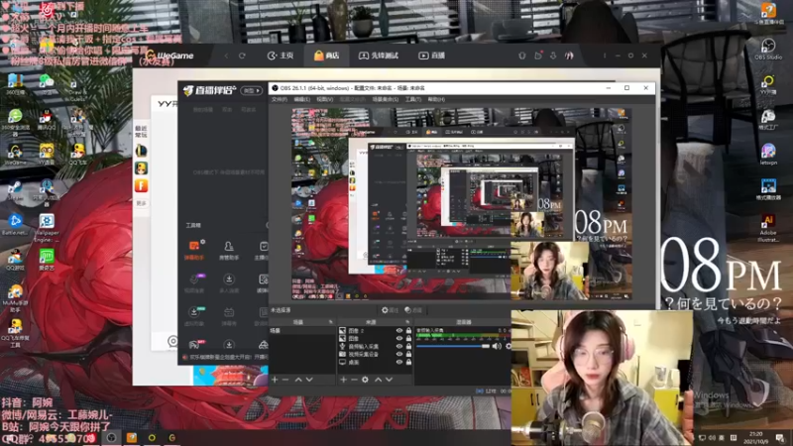Switch to WeGame 主页 tab

coord(281,56)
